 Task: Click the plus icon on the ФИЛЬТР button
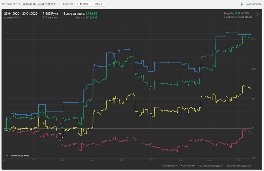click(x=77, y=4)
